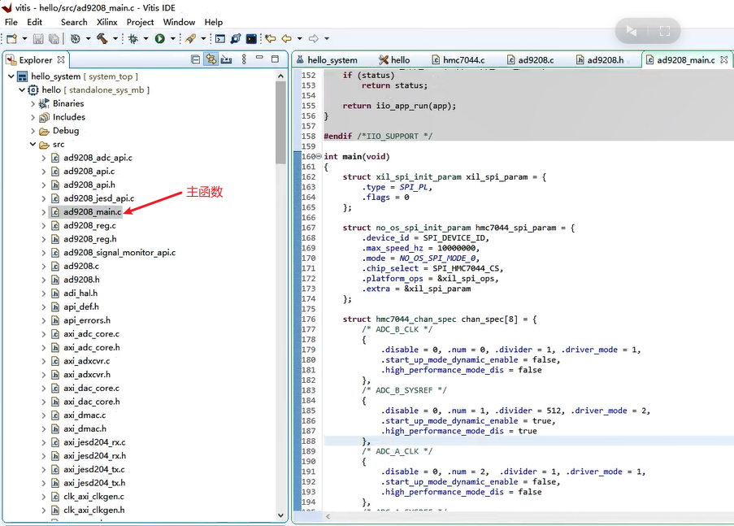Open the Window menu
Screen dimensions: 734x526
click(x=179, y=22)
